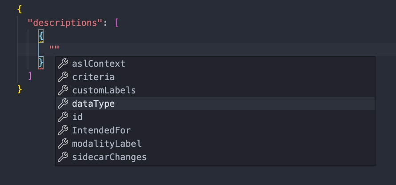
Task: Click the pink opening square bracket
Action: click(117, 22)
